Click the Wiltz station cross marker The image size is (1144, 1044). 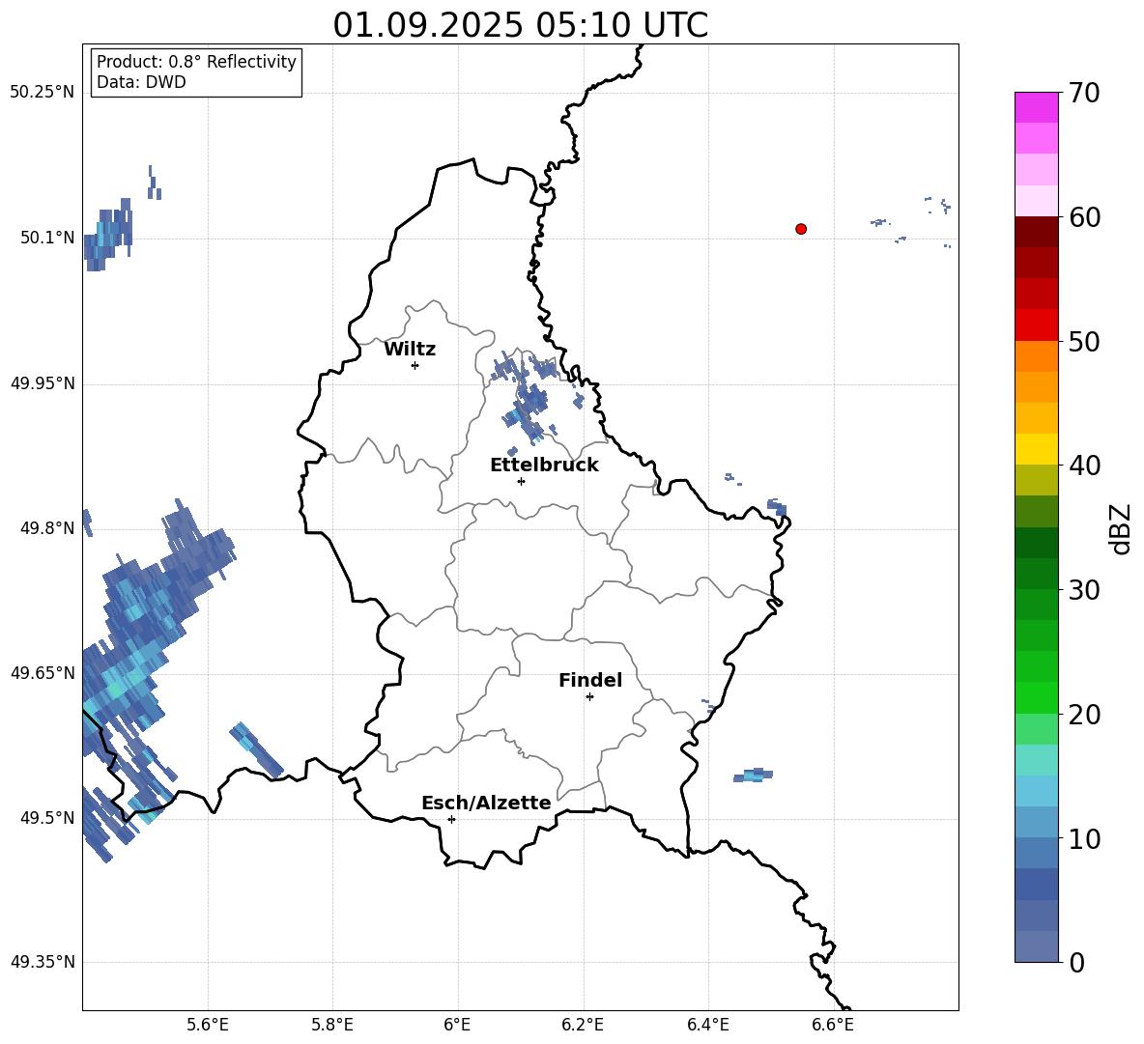point(415,365)
